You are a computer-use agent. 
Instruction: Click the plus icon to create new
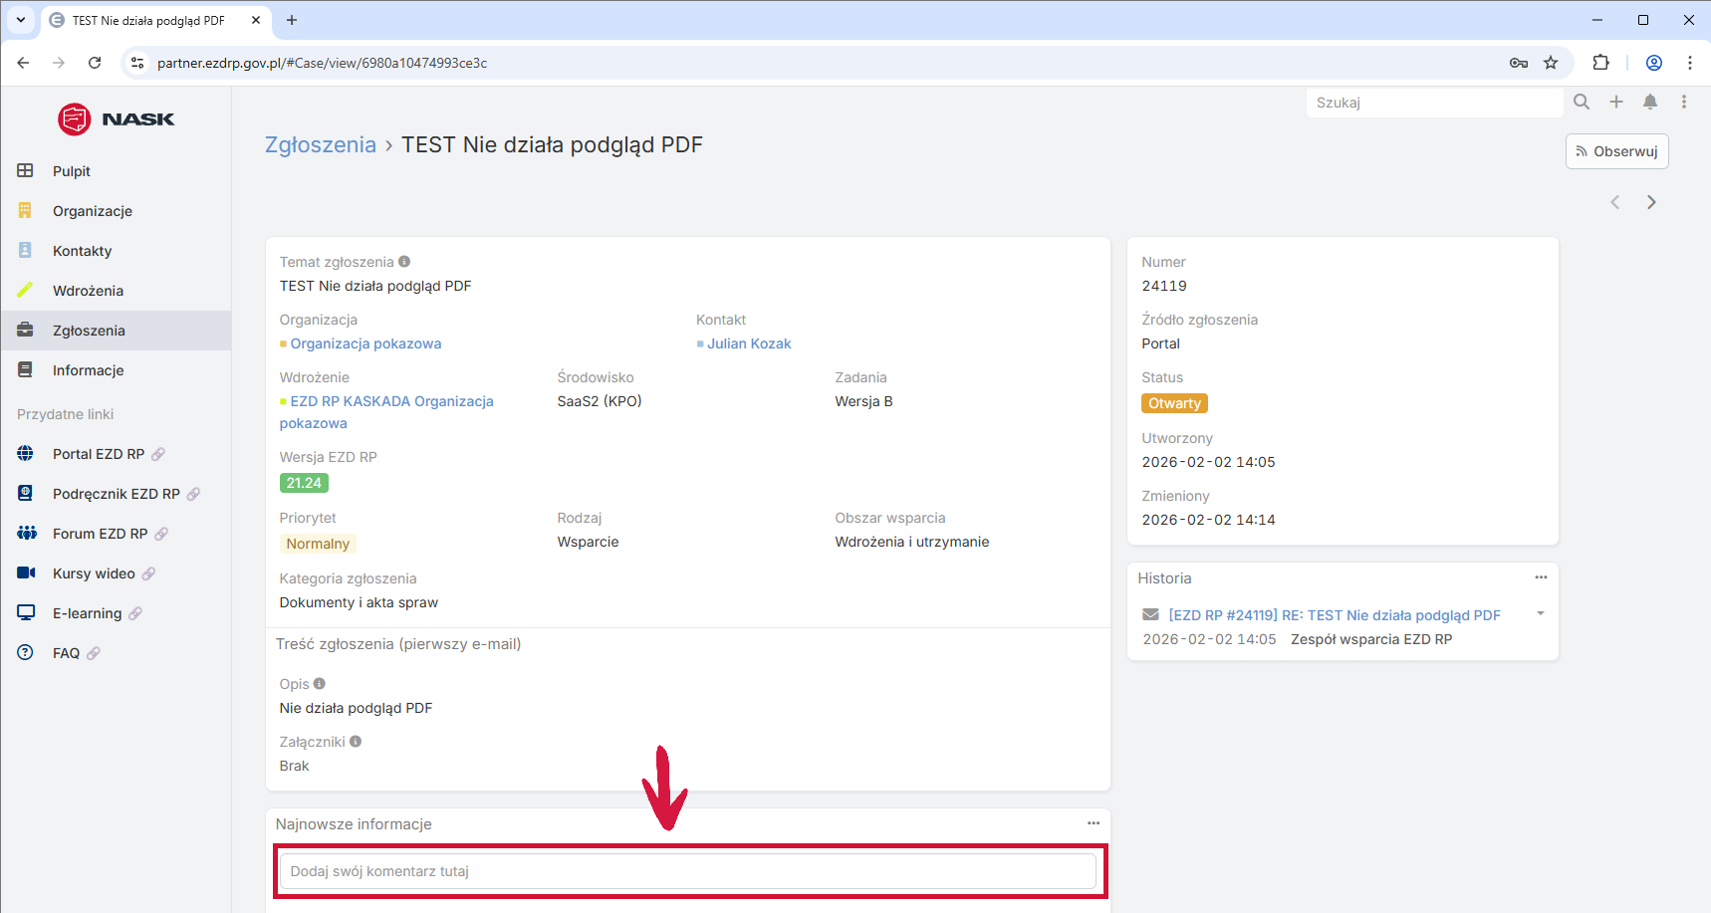[1616, 102]
